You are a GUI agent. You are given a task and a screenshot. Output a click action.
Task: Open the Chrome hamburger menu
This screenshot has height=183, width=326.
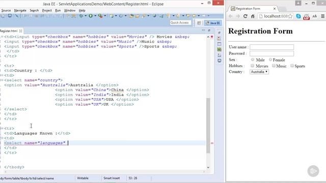[x=322, y=16]
